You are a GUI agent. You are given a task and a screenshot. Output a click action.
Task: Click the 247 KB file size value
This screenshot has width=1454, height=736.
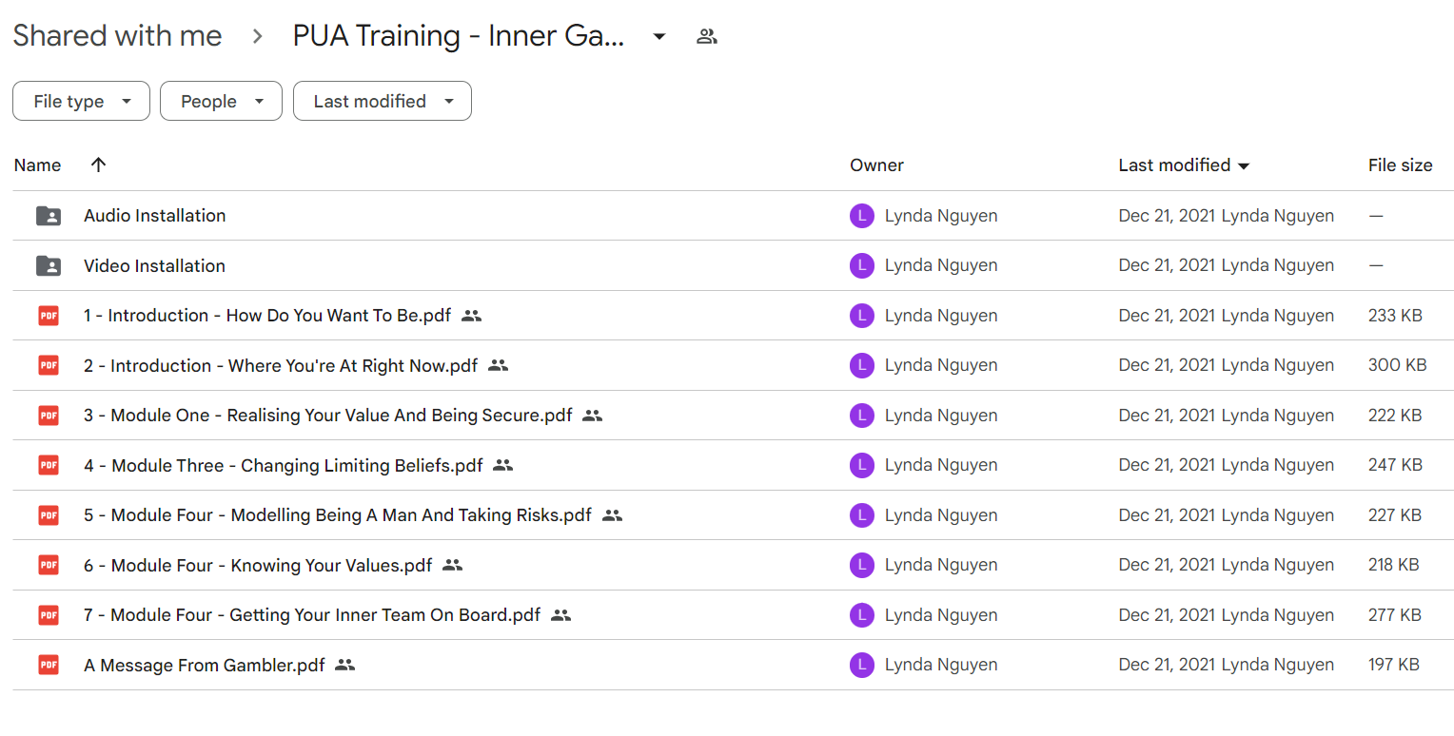1396,466
